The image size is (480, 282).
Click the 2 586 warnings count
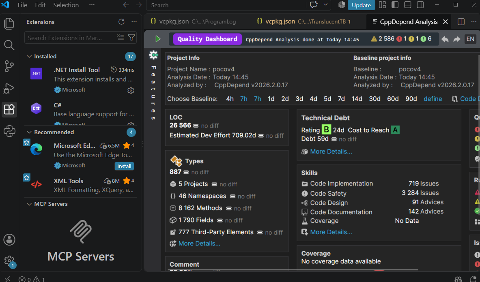(383, 39)
